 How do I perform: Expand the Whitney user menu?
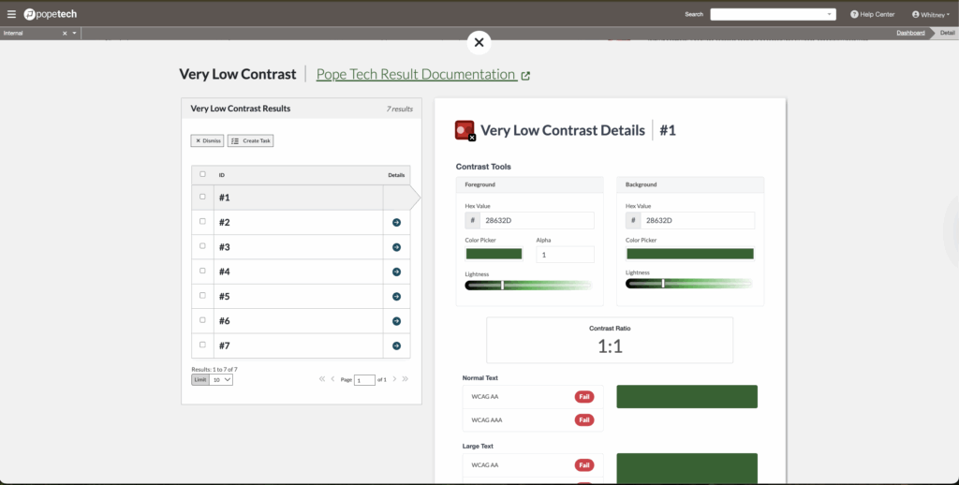[x=930, y=14]
